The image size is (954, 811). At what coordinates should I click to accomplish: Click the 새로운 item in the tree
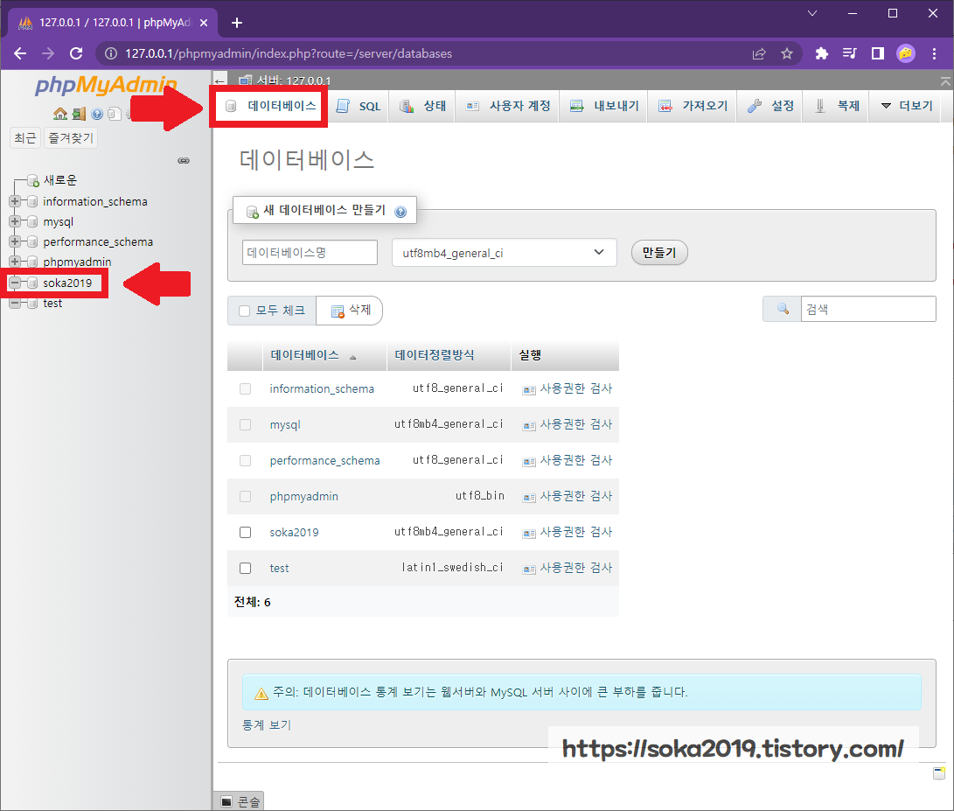point(60,180)
